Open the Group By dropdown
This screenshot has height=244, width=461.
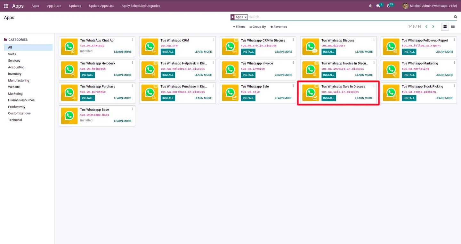258,27
